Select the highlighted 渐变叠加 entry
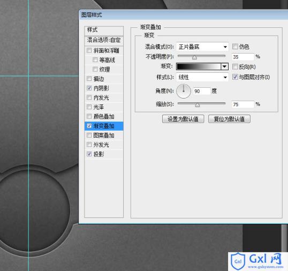The width and height of the screenshot is (288, 271). (104, 126)
